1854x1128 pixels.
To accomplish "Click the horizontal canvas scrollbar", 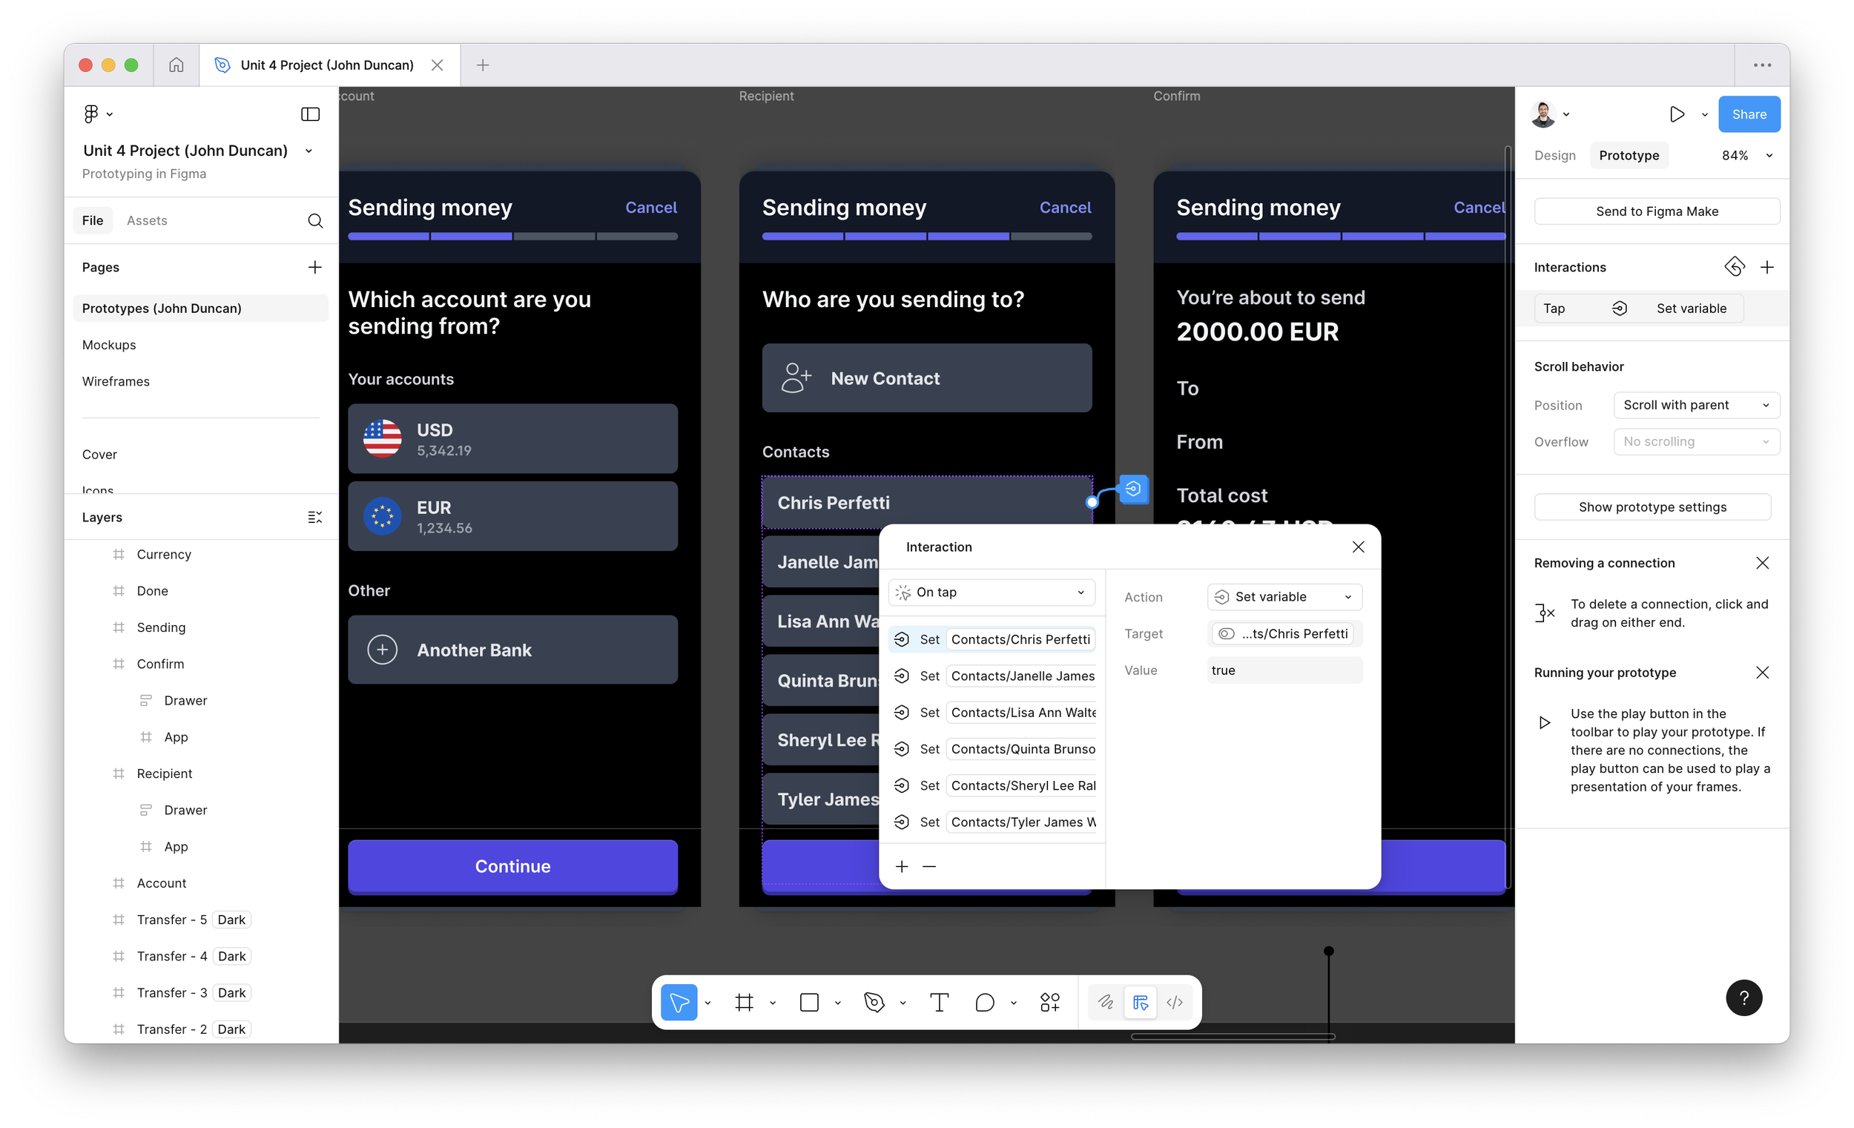I will tap(1233, 1037).
